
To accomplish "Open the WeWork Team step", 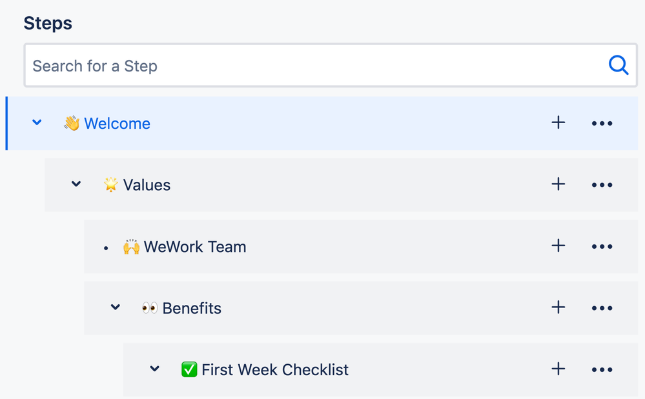I will [x=194, y=247].
